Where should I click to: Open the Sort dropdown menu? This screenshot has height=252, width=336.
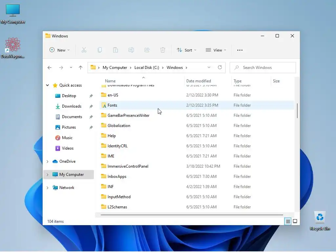point(186,50)
